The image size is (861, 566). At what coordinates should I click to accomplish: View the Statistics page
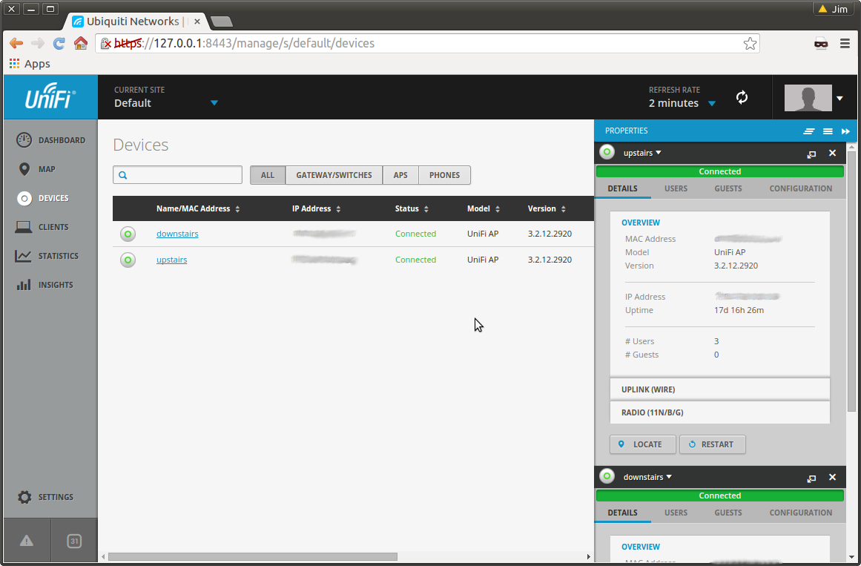[x=57, y=255]
